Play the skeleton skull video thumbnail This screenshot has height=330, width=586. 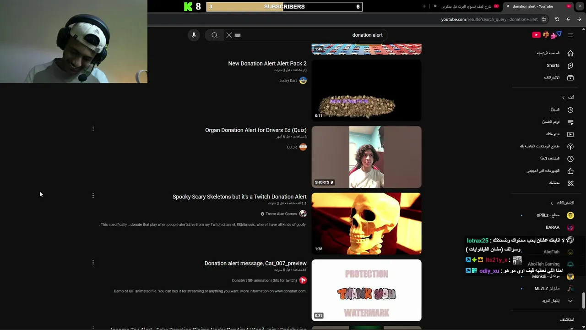(366, 224)
